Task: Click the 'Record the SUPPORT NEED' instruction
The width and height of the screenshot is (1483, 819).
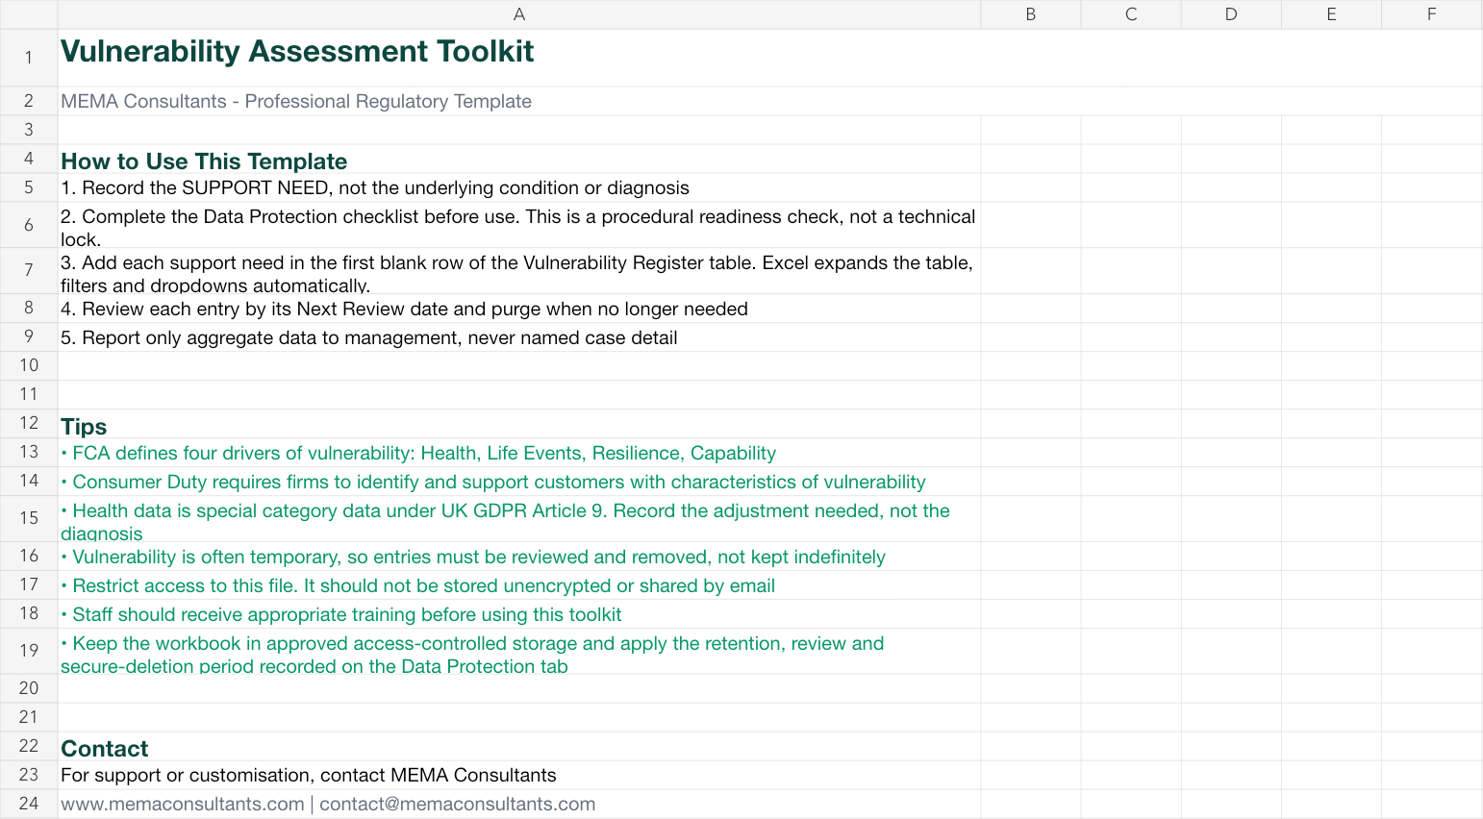Action: tap(519, 187)
